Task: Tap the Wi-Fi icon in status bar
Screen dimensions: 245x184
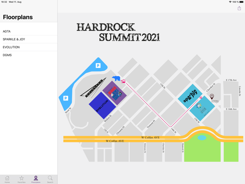Action: (230, 2)
